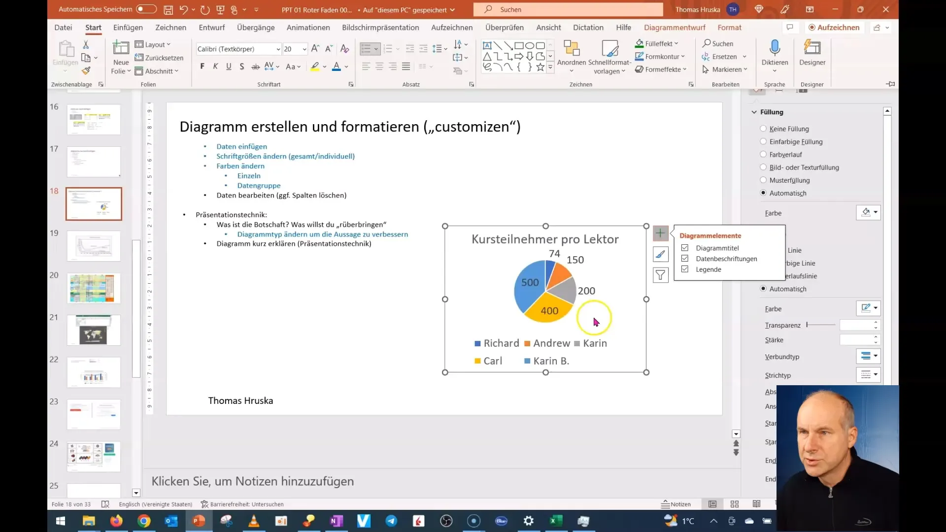Toggle Legende checkbox in Diagrammelemente panel
This screenshot has width=946, height=532.
pos(686,269)
